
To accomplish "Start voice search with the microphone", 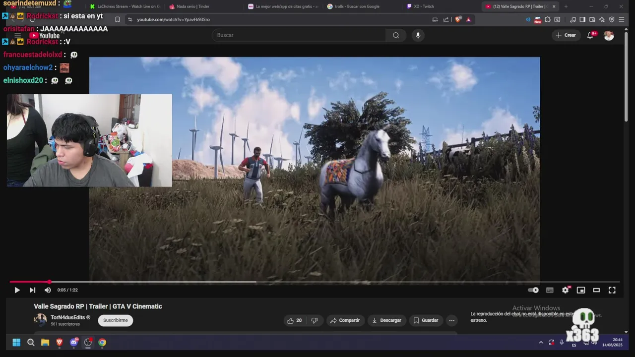I will pyautogui.click(x=418, y=35).
